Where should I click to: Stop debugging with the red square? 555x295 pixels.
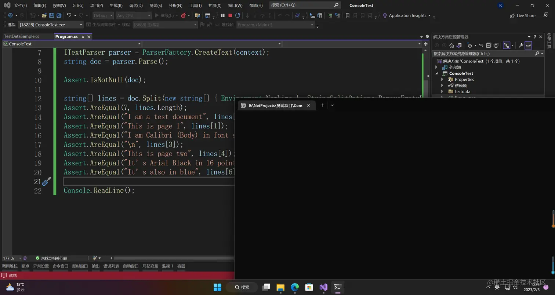pyautogui.click(x=230, y=15)
